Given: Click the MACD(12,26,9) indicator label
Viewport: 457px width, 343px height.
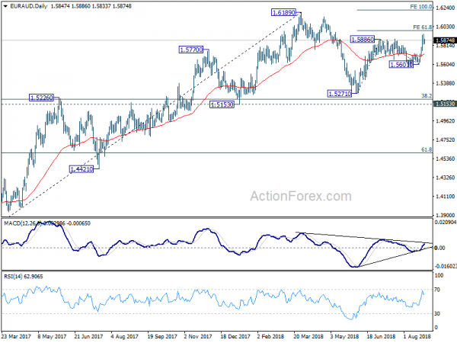Looking at the screenshot, I should [47, 223].
